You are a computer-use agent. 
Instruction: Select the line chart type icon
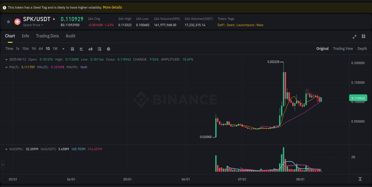(x=81, y=48)
